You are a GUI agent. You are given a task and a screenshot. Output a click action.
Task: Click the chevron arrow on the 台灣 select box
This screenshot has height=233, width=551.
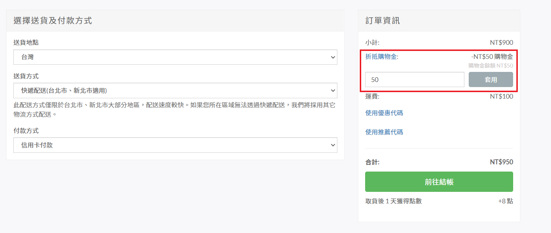332,57
